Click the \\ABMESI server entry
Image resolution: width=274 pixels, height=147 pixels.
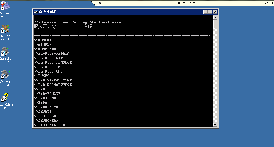click(x=43, y=40)
